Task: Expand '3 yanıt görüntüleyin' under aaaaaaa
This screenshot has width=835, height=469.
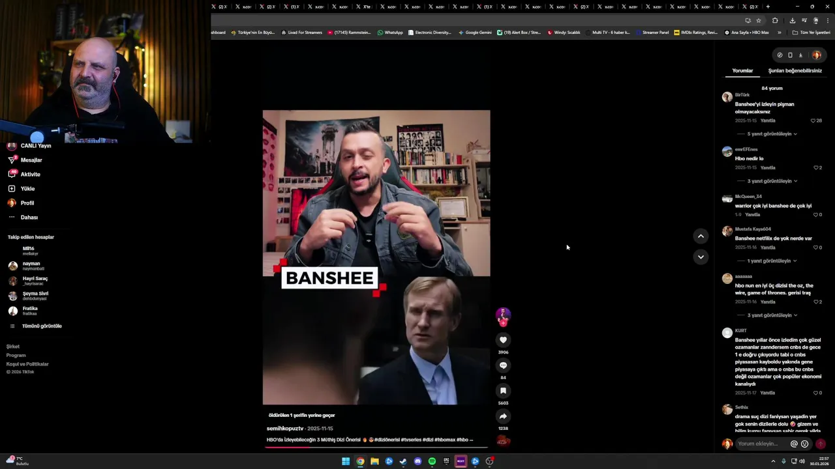Action: coord(772,315)
